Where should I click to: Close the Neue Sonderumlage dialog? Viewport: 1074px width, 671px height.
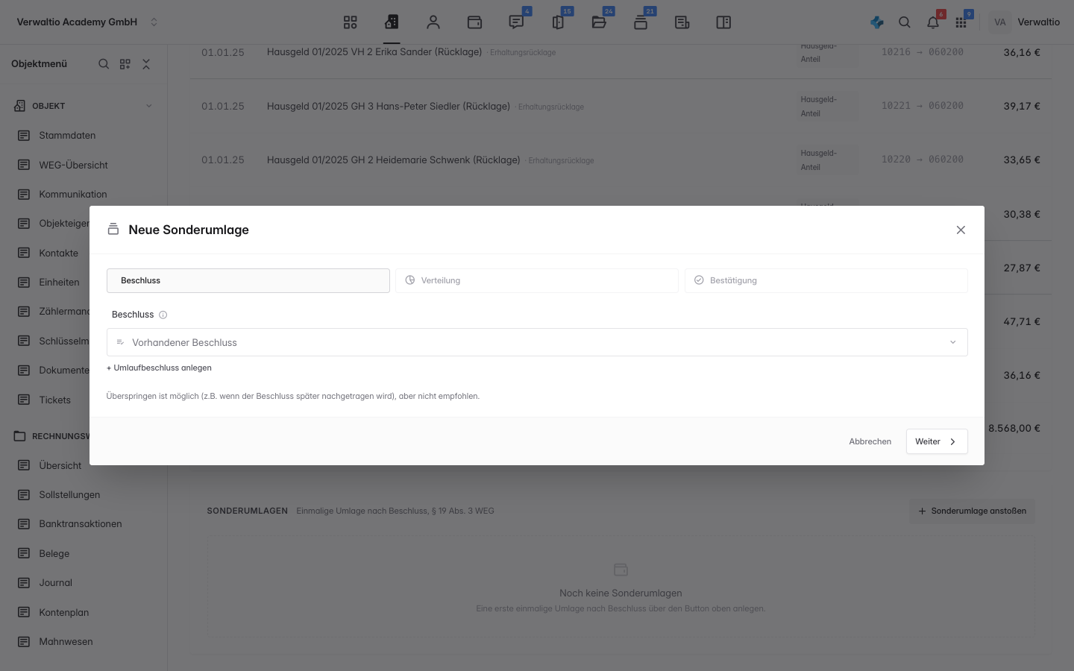click(x=961, y=230)
